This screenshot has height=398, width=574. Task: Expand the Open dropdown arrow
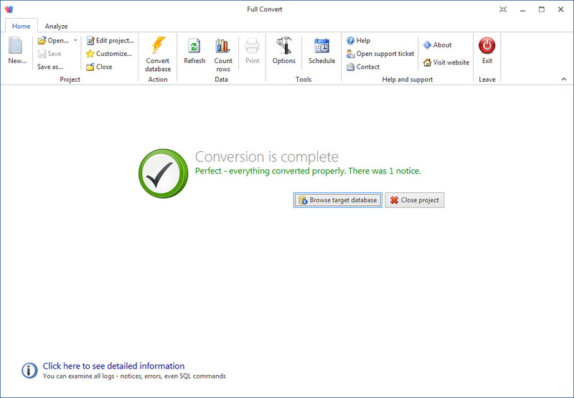75,41
